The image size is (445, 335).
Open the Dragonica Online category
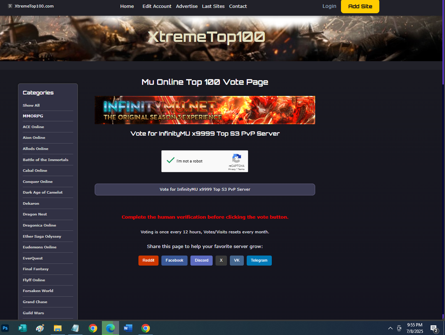tap(39, 225)
